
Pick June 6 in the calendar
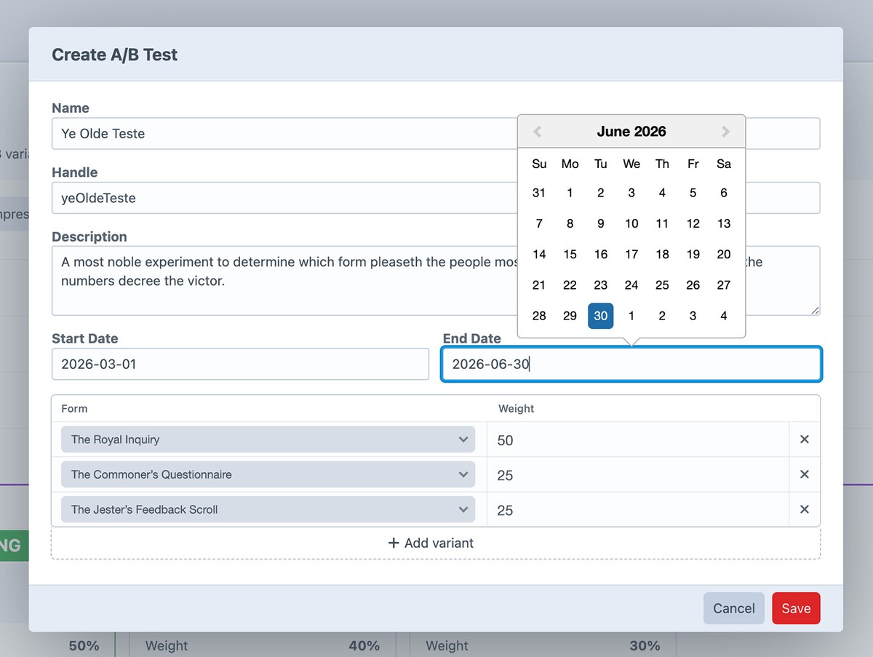(724, 193)
